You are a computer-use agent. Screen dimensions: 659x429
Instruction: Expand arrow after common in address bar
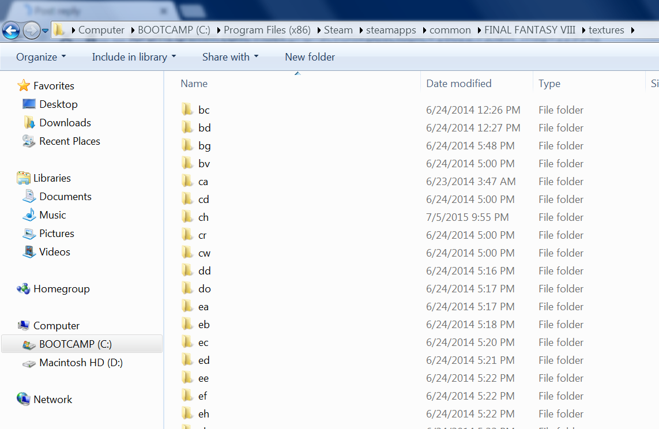[x=479, y=30]
